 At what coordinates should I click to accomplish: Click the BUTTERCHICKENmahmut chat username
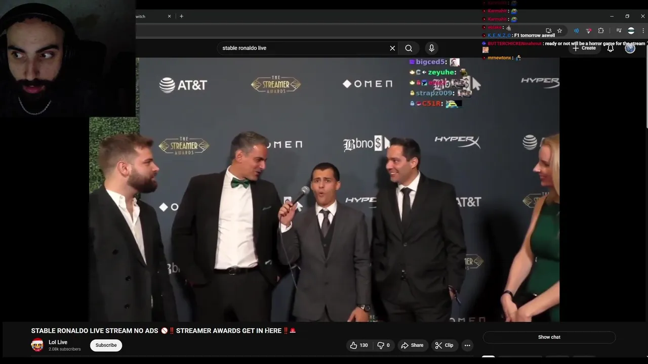(x=514, y=43)
